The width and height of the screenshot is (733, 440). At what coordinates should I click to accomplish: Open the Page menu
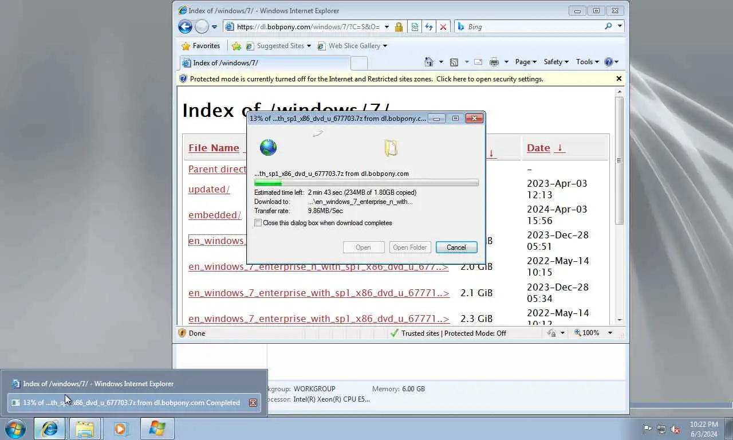tap(526, 62)
